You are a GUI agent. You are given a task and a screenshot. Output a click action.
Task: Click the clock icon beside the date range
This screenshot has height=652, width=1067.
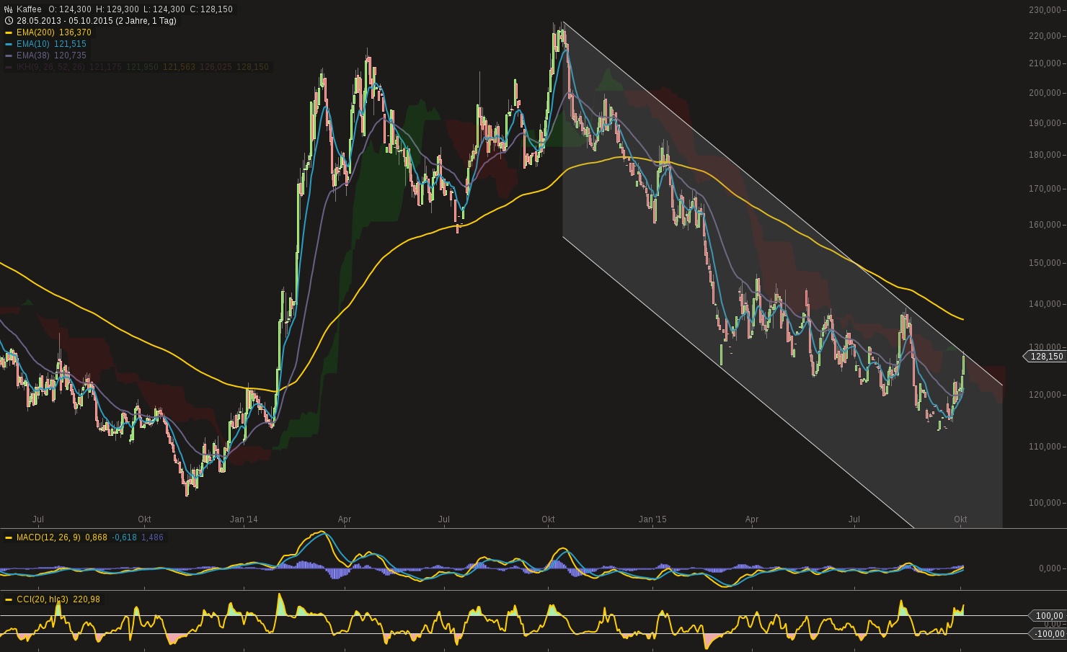9,21
